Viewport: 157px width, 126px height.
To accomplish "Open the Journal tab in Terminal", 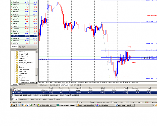I will [x=58, y=99].
